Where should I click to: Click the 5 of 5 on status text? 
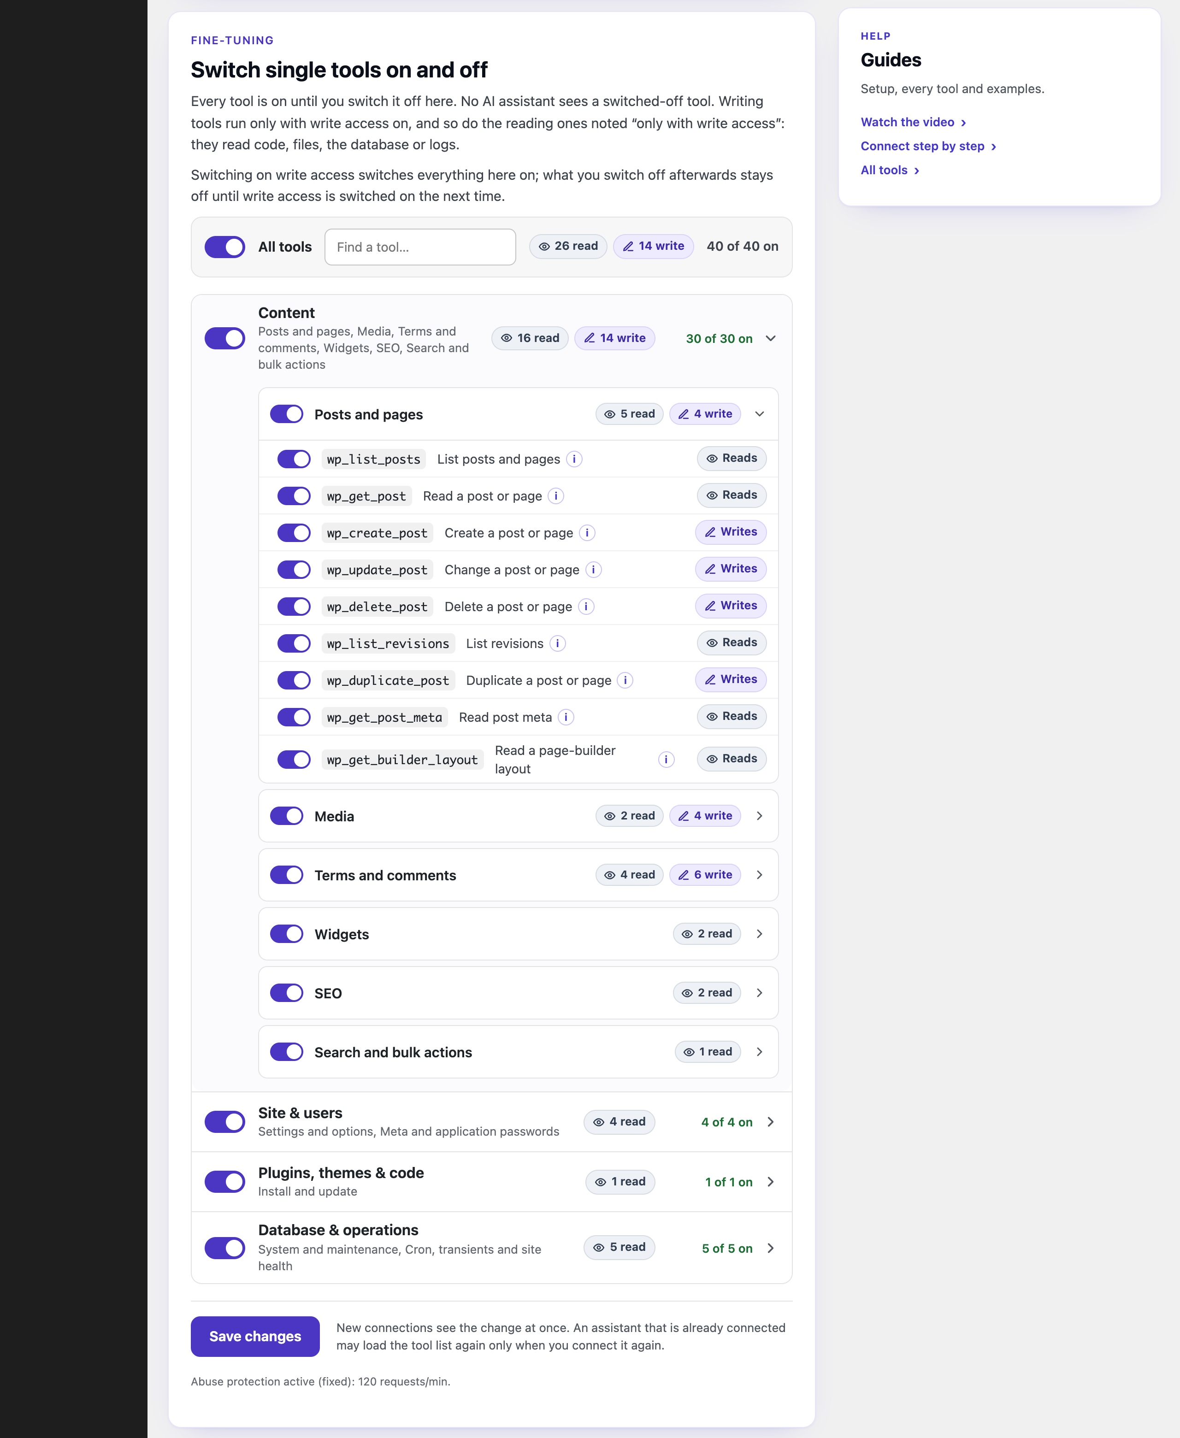[726, 1249]
